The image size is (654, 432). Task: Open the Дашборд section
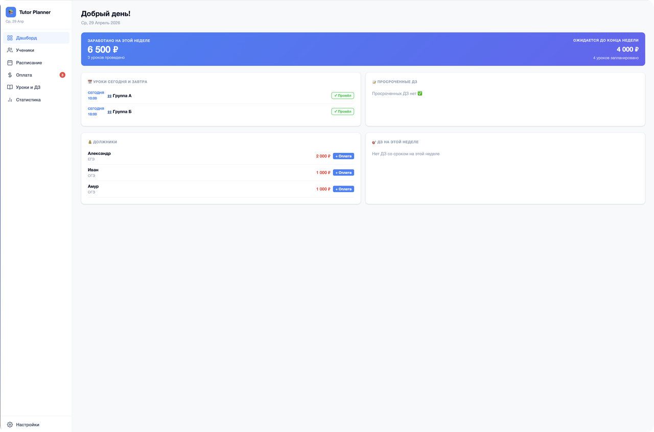[x=36, y=38]
